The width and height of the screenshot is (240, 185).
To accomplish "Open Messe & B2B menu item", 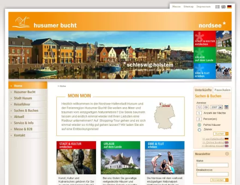I will coord(28,129).
